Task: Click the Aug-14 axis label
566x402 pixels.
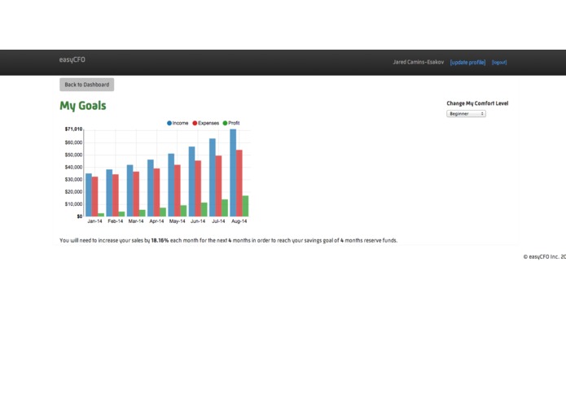Action: click(239, 221)
